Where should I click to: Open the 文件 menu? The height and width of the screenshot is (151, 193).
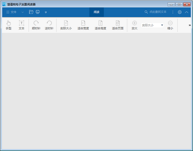tap(11, 12)
